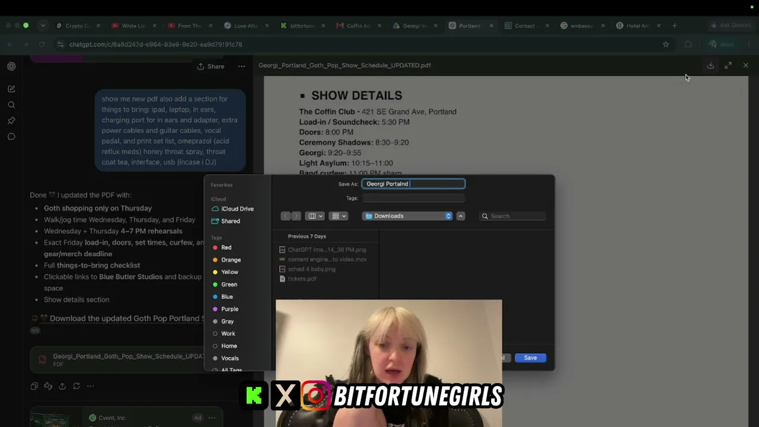
Task: Open the chat bubble icon in the ChatGPT sidebar
Action: 11,137
